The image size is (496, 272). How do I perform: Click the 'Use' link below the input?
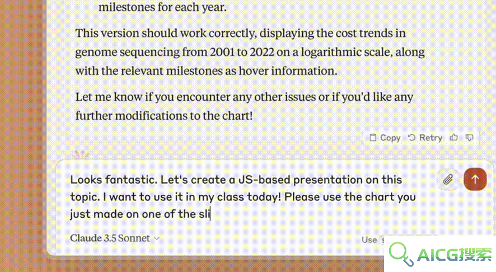coord(369,240)
